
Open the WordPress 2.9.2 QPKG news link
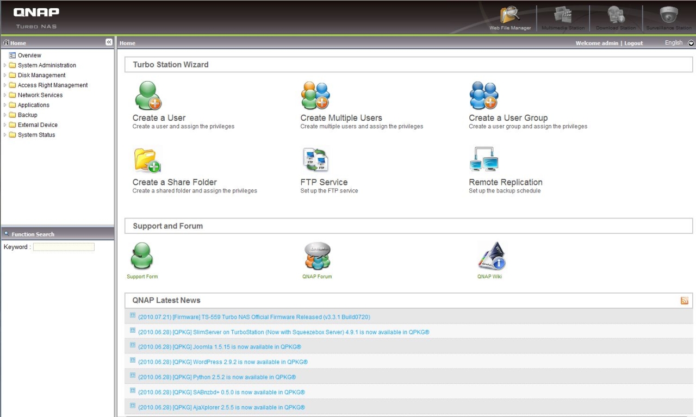tap(223, 362)
